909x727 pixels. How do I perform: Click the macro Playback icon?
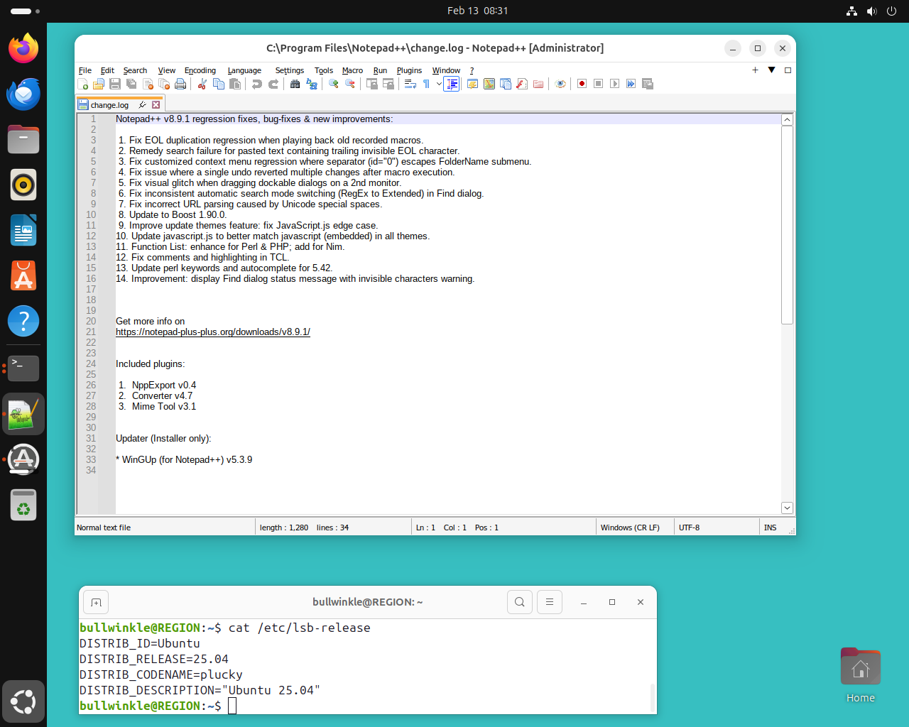pos(614,84)
